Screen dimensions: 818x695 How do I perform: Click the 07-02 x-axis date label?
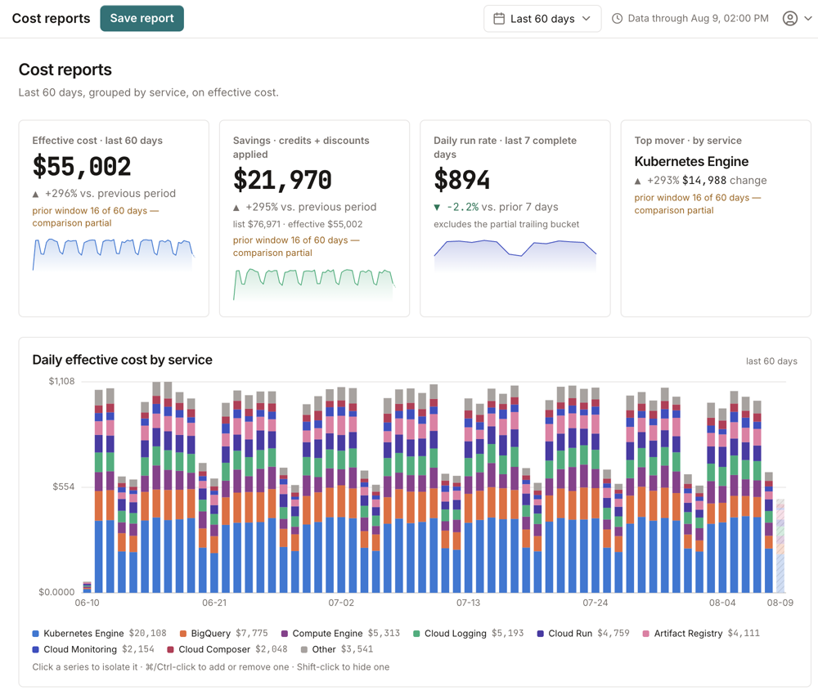point(341,603)
